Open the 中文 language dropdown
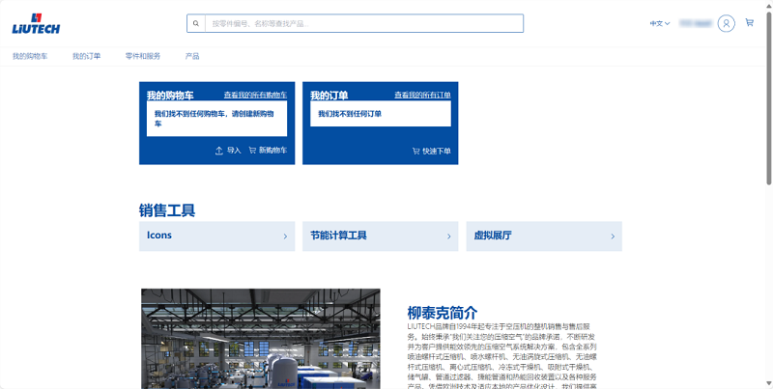Image resolution: width=773 pixels, height=389 pixels. click(x=660, y=23)
